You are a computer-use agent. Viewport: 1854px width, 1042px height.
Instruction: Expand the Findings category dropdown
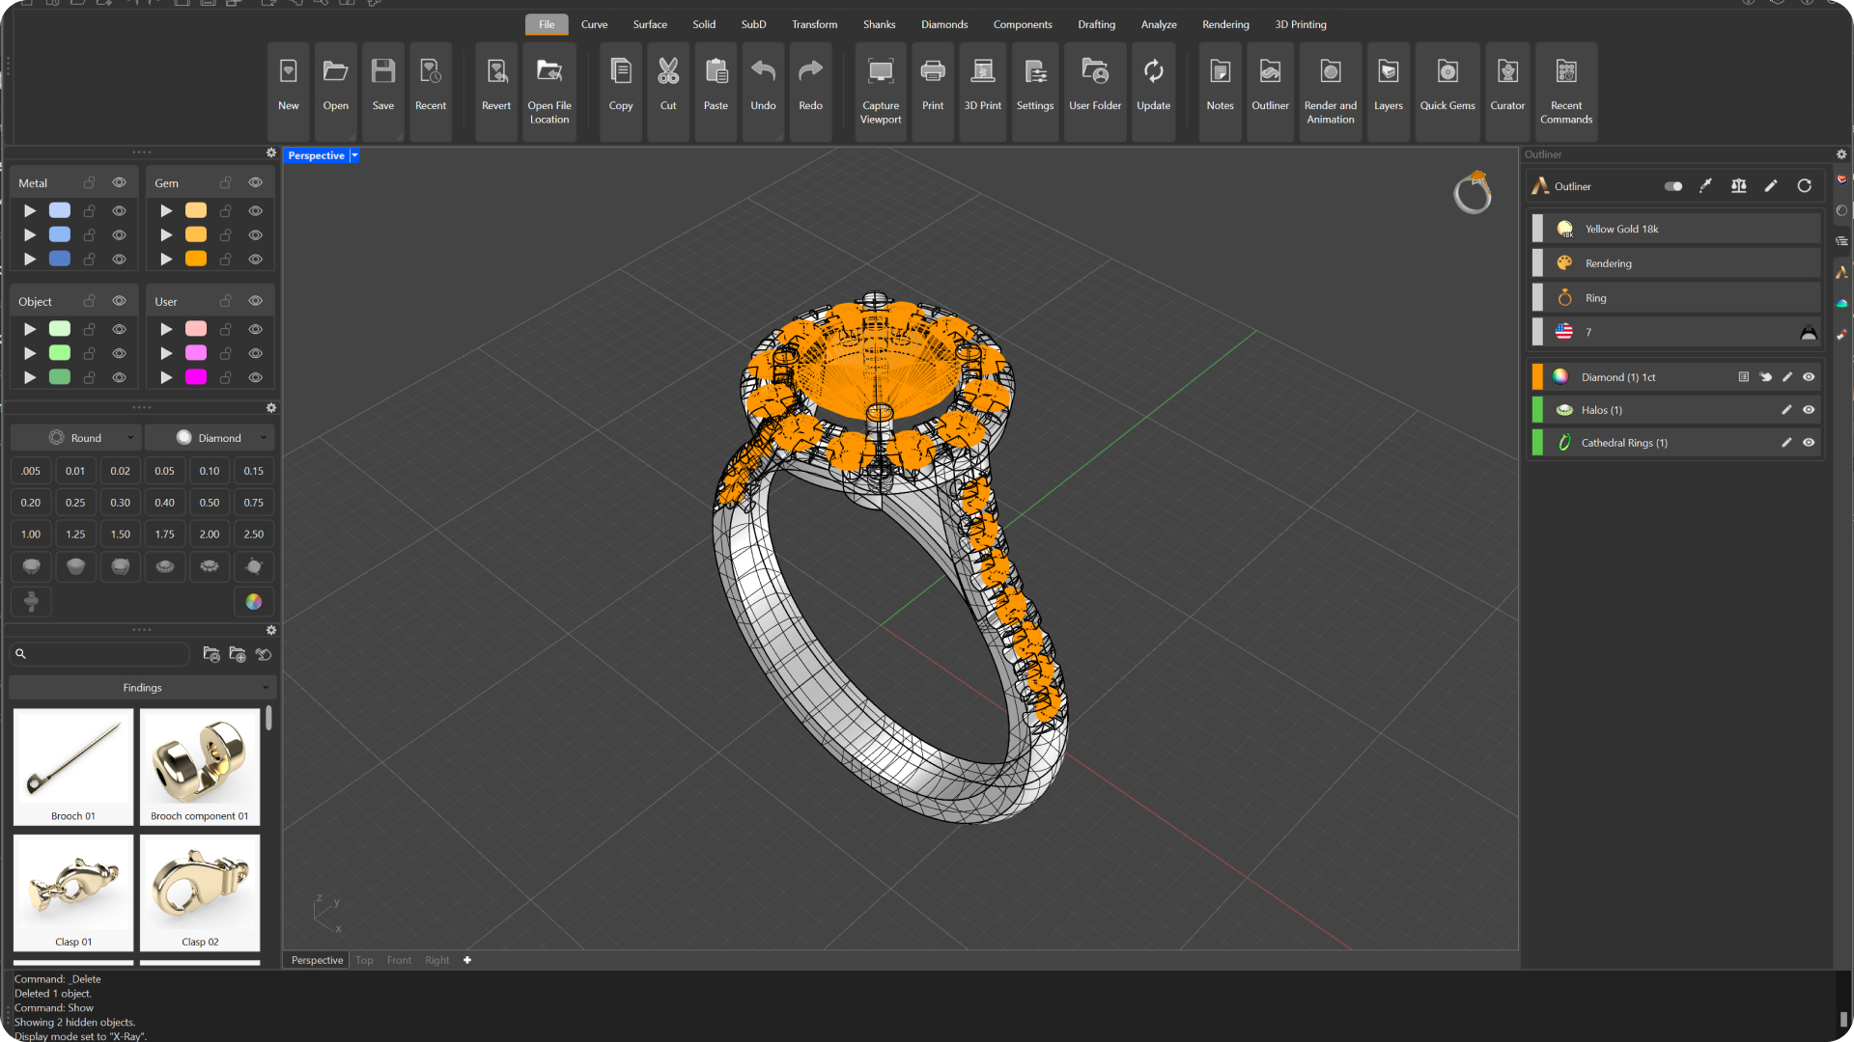click(x=142, y=688)
